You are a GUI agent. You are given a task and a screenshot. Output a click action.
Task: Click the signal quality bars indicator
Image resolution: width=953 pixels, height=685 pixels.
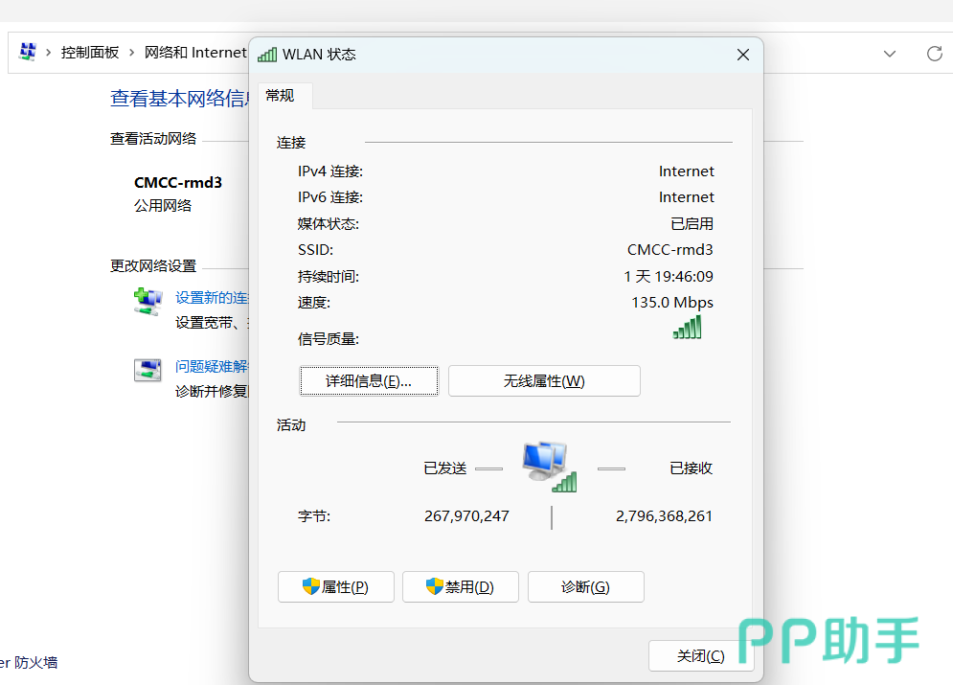[x=687, y=328]
